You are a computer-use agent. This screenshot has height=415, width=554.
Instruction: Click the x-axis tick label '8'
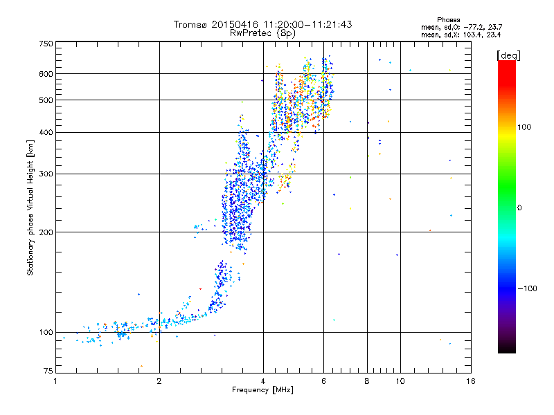point(367,381)
